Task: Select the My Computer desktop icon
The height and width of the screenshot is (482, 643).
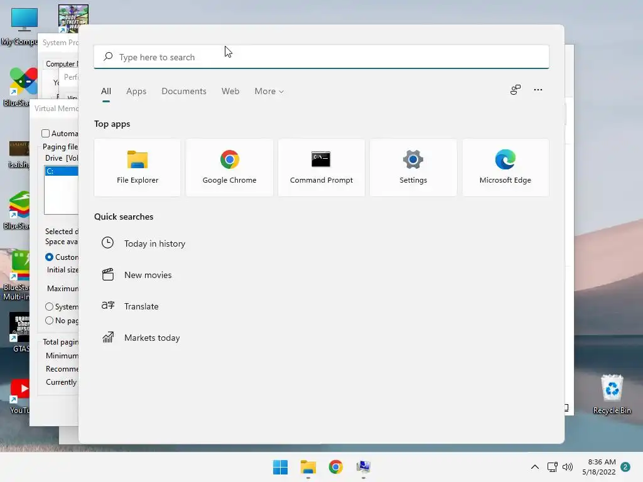Action: [19, 26]
